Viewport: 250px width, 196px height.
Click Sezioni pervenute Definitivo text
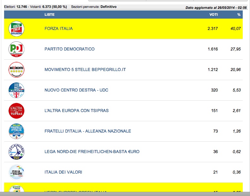point(94,7)
